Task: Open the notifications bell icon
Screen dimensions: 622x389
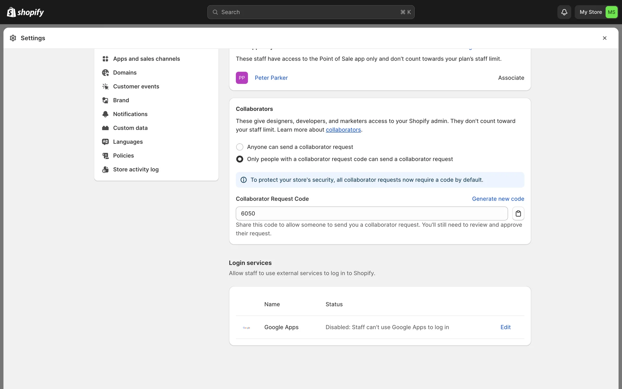Action: point(564,12)
